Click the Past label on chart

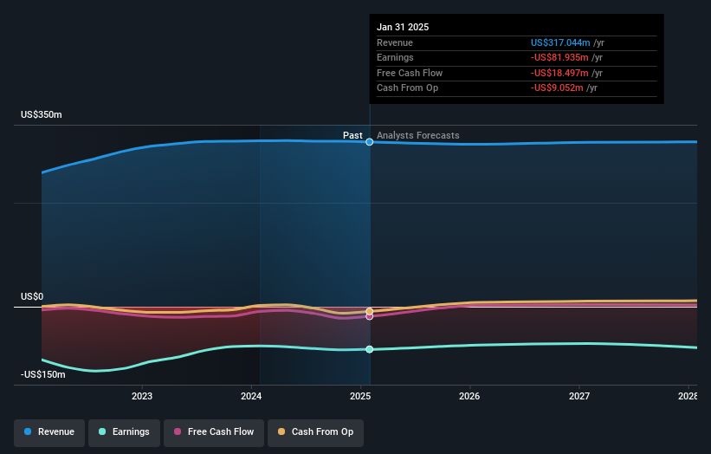pos(352,135)
